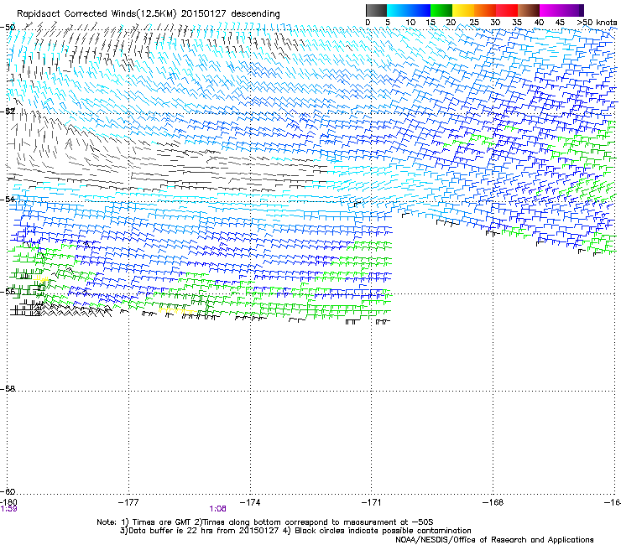Click the -174 longitude axis label
The width and height of the screenshot is (621, 545).
(250, 502)
